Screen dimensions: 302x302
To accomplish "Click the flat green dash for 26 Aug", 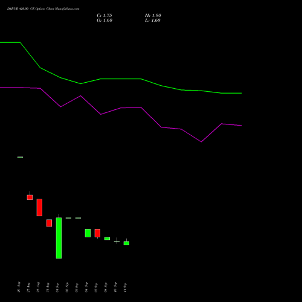I will [20, 157].
